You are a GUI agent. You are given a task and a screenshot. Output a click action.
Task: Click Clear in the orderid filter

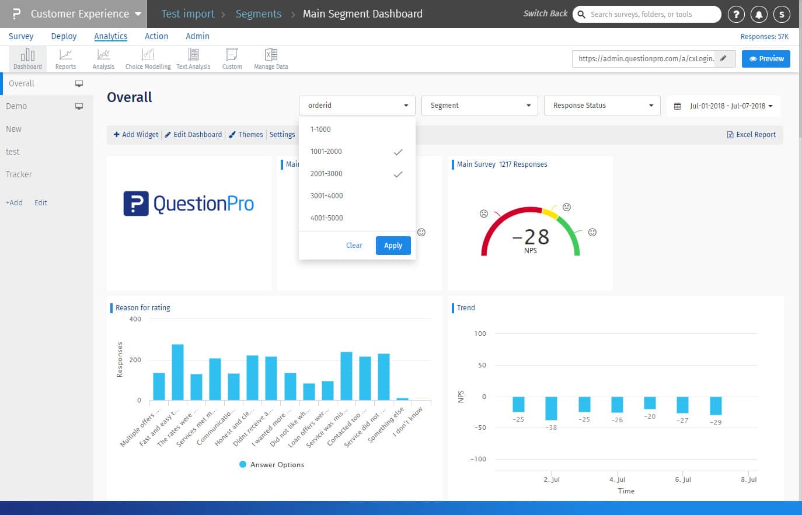click(x=354, y=246)
